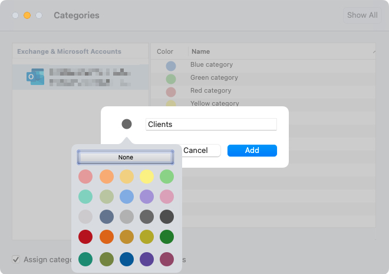Click the Red category color dot
Screen dimensions: 389x274
click(x=171, y=92)
